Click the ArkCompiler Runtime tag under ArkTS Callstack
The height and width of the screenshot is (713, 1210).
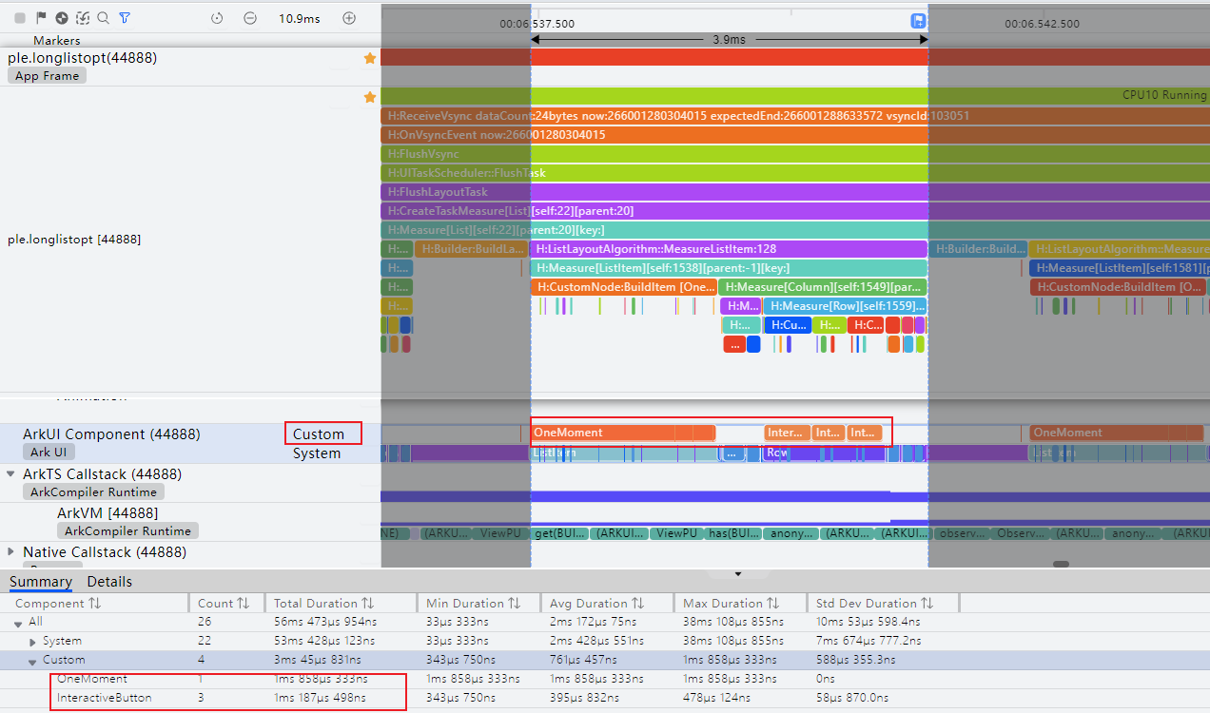point(93,491)
